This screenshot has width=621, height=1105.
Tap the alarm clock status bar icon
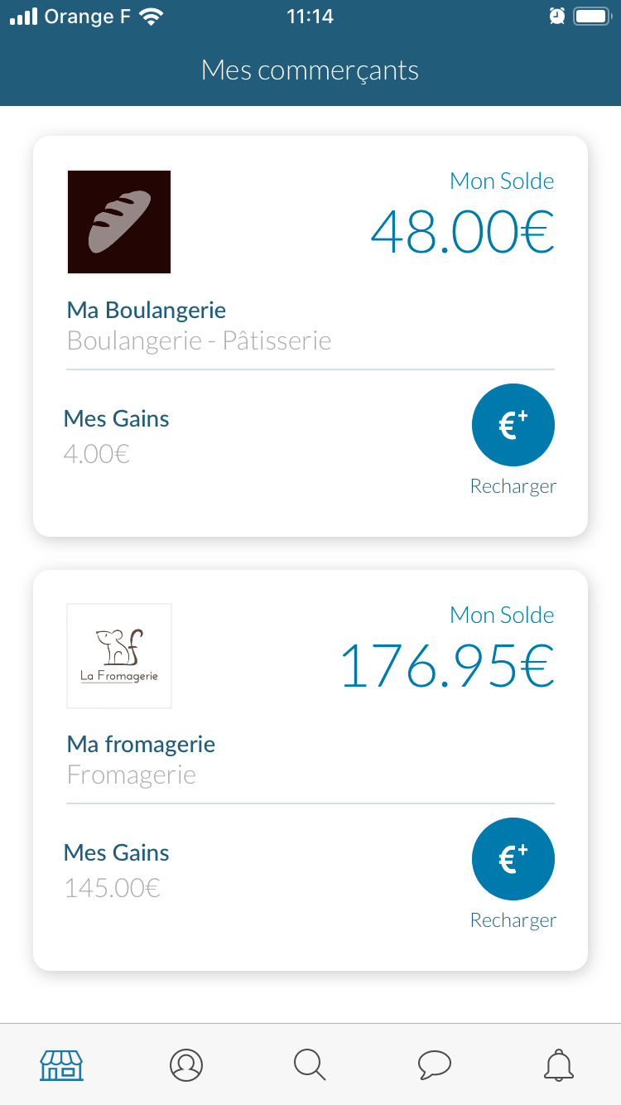(x=557, y=16)
